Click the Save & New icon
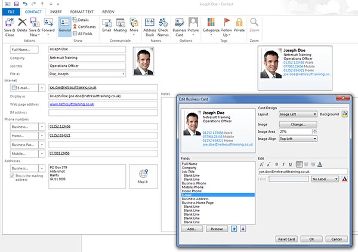The image size is (358, 252). (35, 27)
